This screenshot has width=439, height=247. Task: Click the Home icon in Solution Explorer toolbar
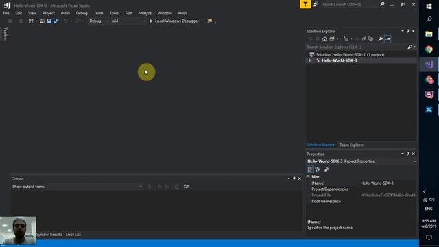click(324, 39)
